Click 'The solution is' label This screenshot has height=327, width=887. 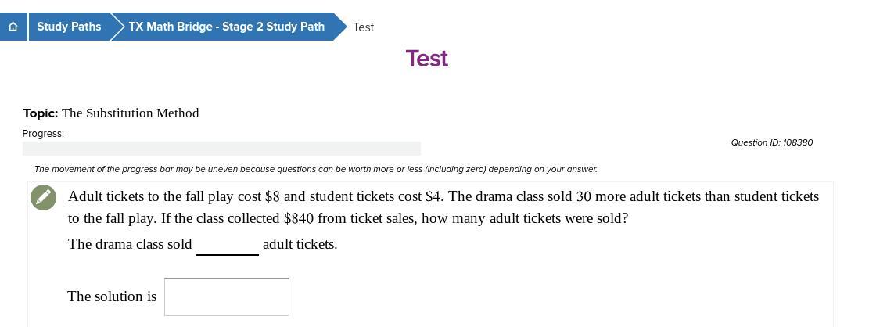tap(112, 296)
